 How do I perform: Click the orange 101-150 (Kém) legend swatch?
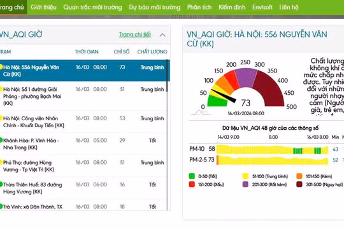click(299, 176)
